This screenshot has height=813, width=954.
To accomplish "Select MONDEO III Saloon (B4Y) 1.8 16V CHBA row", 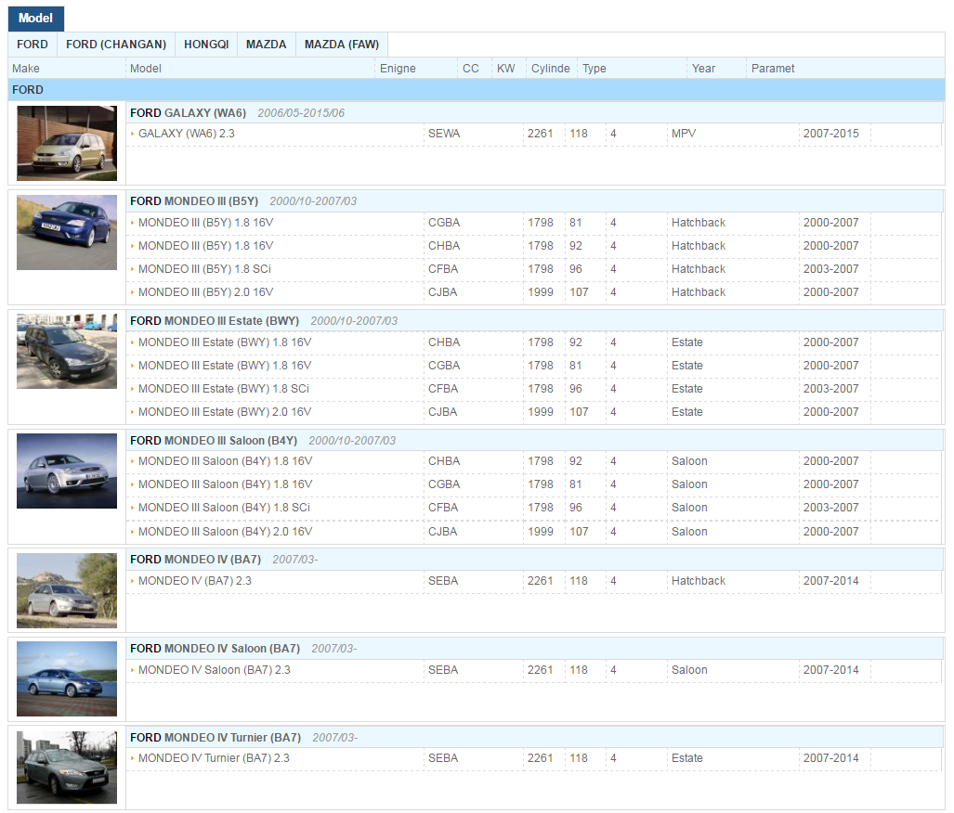I will (x=535, y=461).
